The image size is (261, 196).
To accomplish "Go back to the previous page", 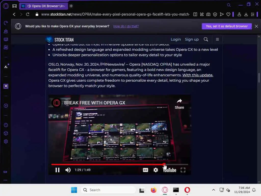I will coord(14,14).
